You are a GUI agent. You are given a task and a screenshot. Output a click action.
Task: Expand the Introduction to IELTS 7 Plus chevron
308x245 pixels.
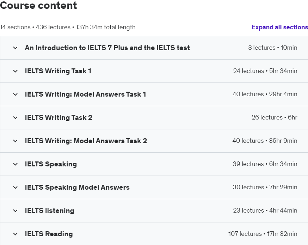(x=15, y=48)
